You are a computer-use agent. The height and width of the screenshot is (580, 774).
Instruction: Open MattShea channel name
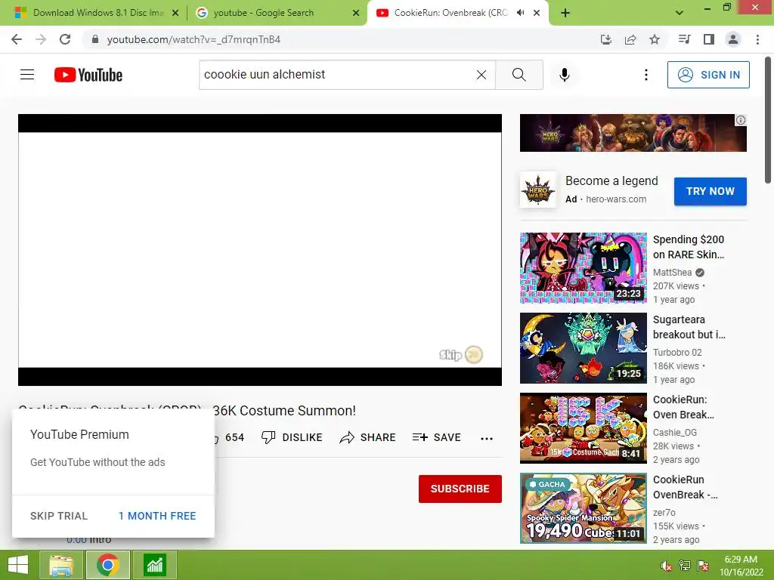pyautogui.click(x=672, y=272)
